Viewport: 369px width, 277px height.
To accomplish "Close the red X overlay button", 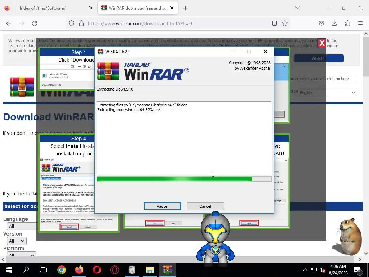I will tap(322, 43).
